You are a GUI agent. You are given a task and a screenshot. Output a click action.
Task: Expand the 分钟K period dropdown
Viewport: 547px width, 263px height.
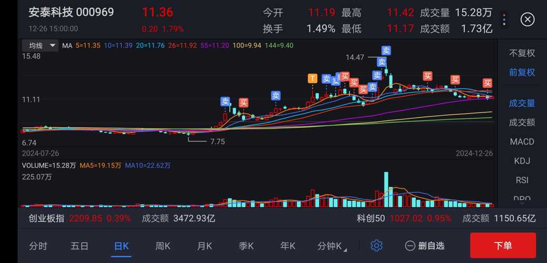coord(333,246)
